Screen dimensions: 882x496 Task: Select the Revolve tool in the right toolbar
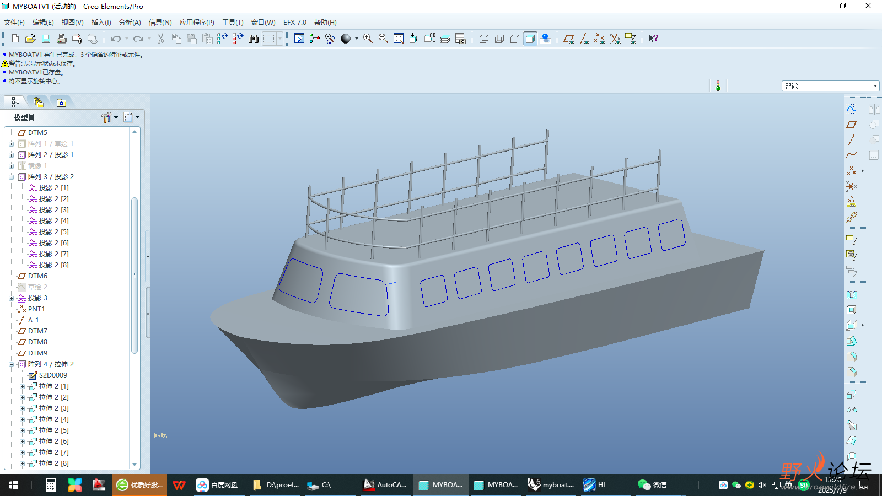tap(852, 410)
